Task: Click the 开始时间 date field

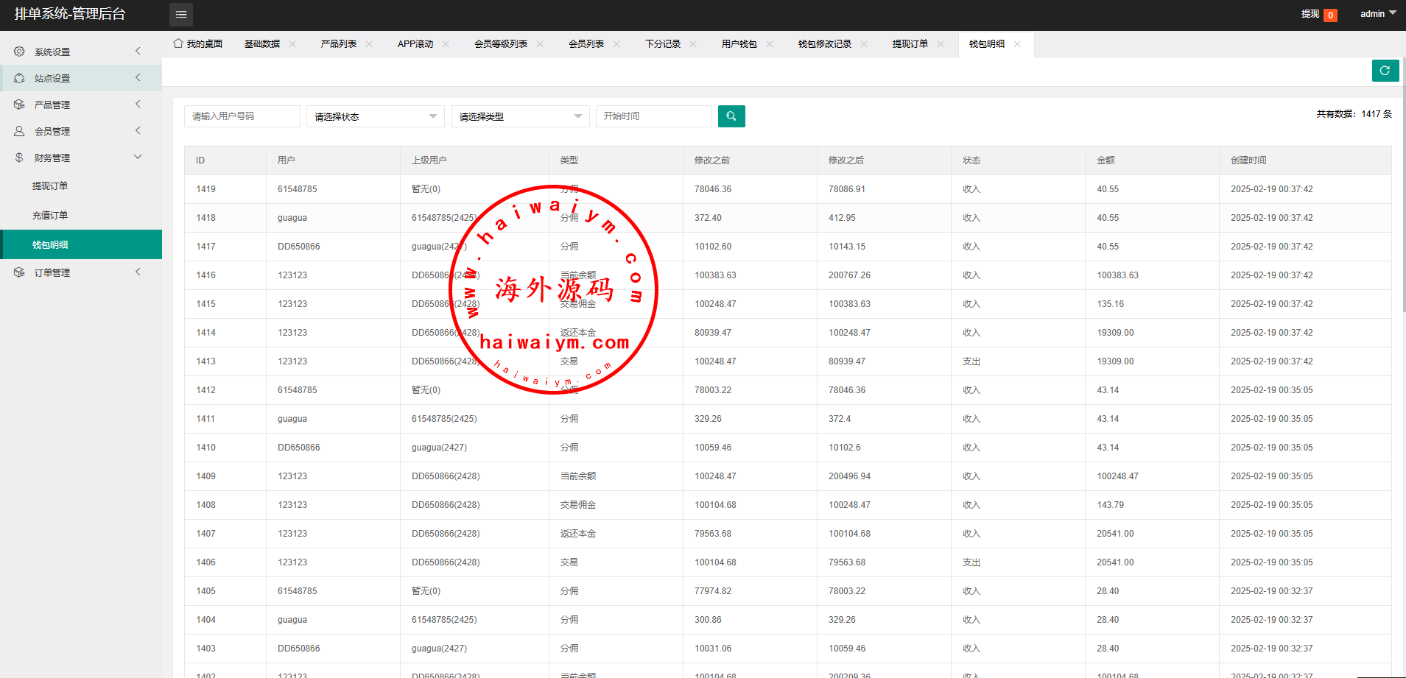Action: click(x=653, y=116)
